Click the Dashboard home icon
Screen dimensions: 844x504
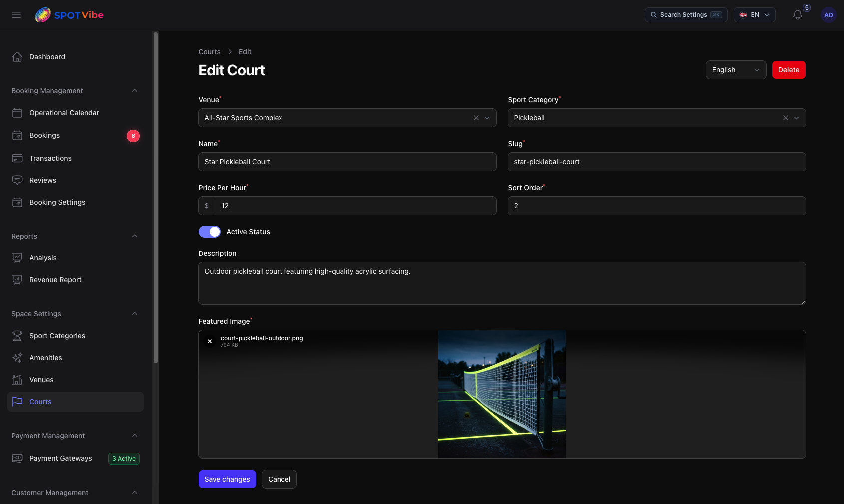tap(17, 57)
